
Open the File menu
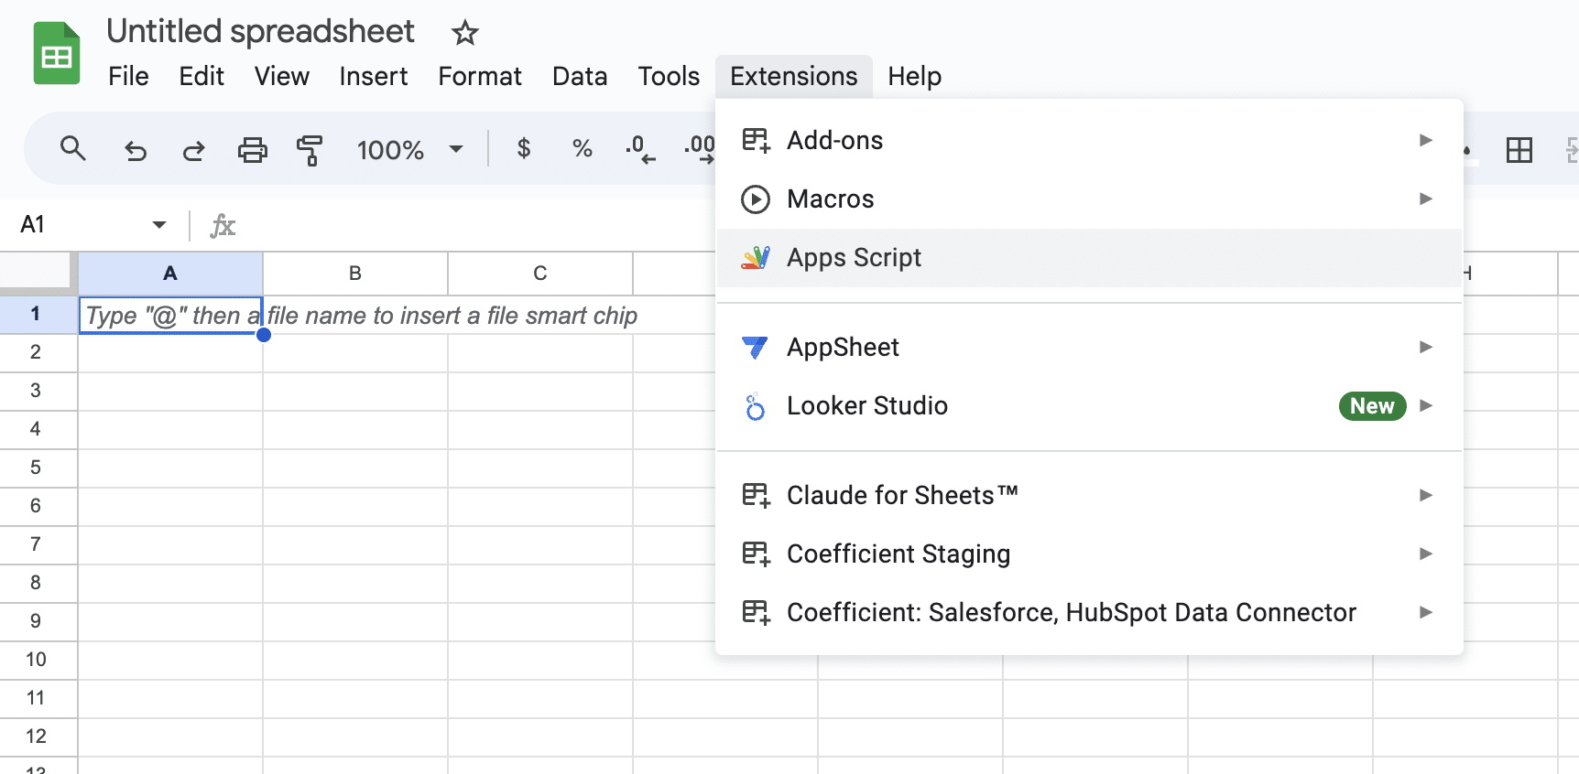(x=128, y=76)
